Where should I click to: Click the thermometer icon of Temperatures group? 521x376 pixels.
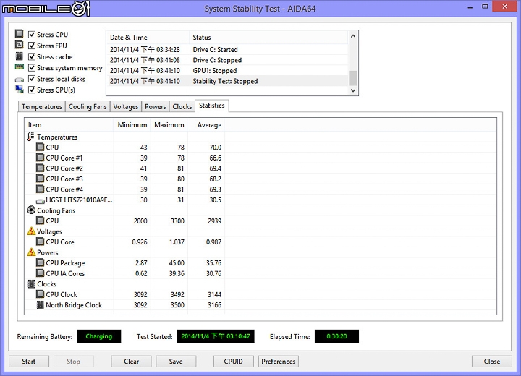pos(31,137)
